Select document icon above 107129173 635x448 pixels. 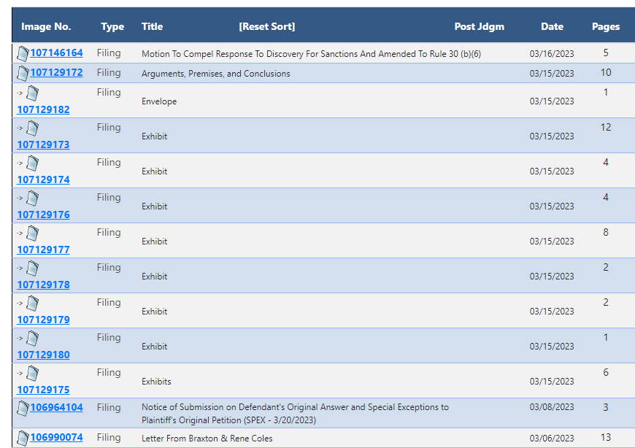pos(32,128)
